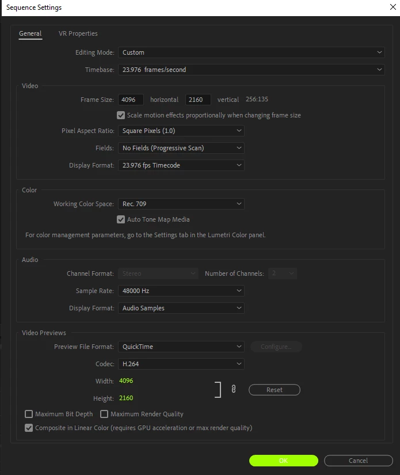The width and height of the screenshot is (400, 475).
Task: Enable Maximum Bit Depth checkbox
Action: coord(29,414)
